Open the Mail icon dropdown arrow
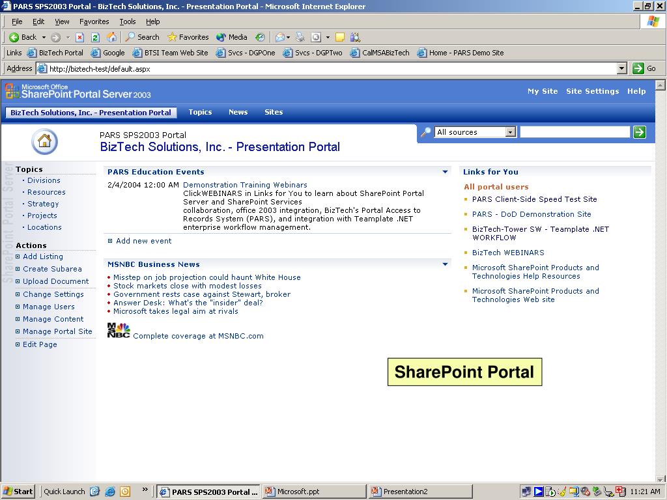 (x=288, y=37)
